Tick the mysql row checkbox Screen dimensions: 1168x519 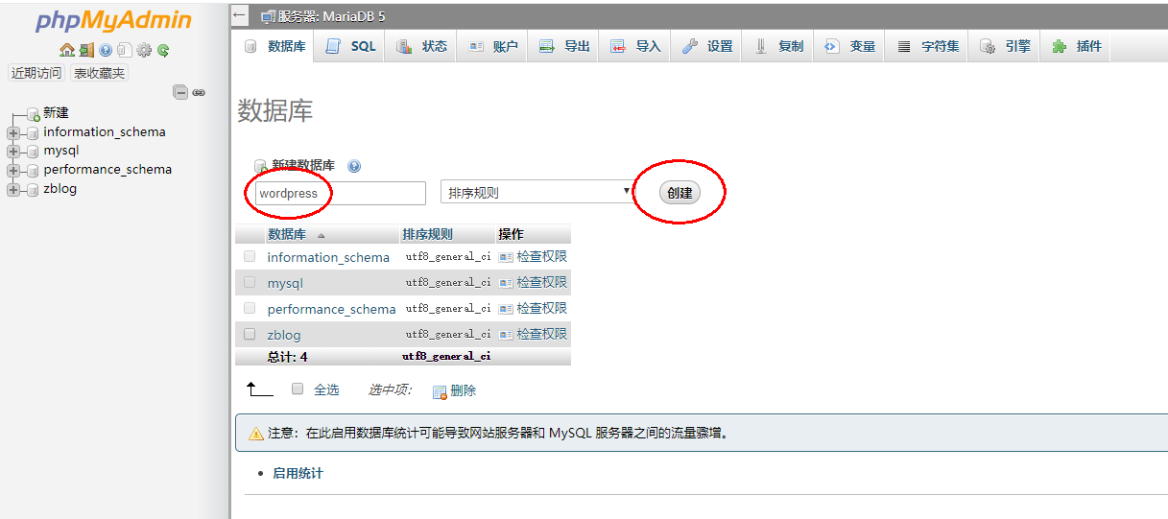[x=250, y=283]
